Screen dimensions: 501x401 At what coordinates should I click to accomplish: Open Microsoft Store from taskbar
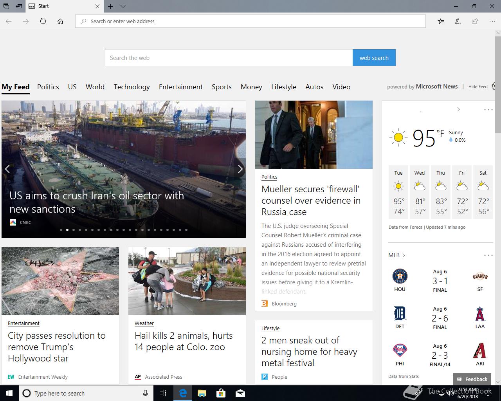point(221,393)
